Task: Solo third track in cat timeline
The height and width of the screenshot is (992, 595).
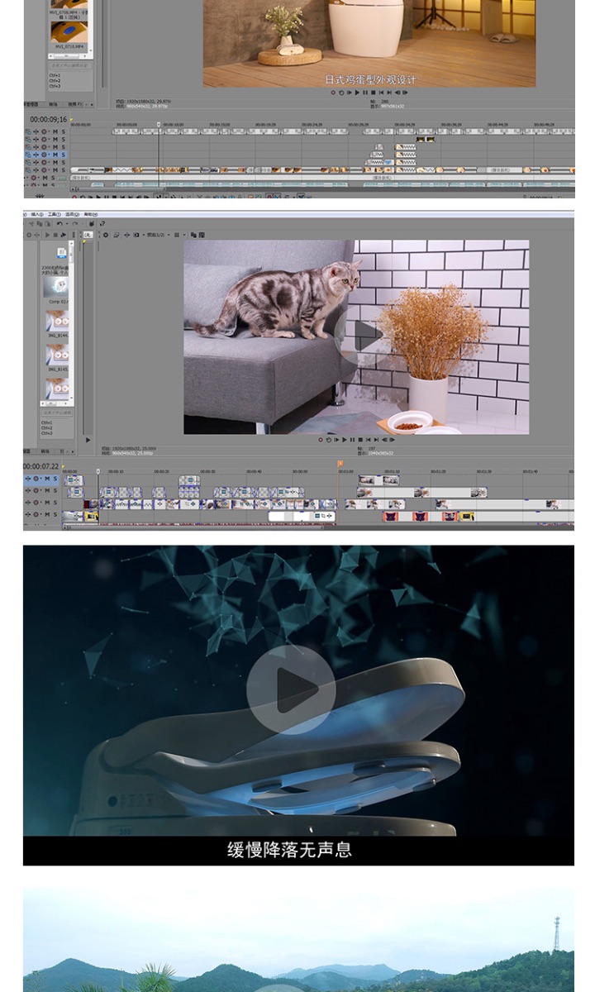Action: pyautogui.click(x=55, y=503)
